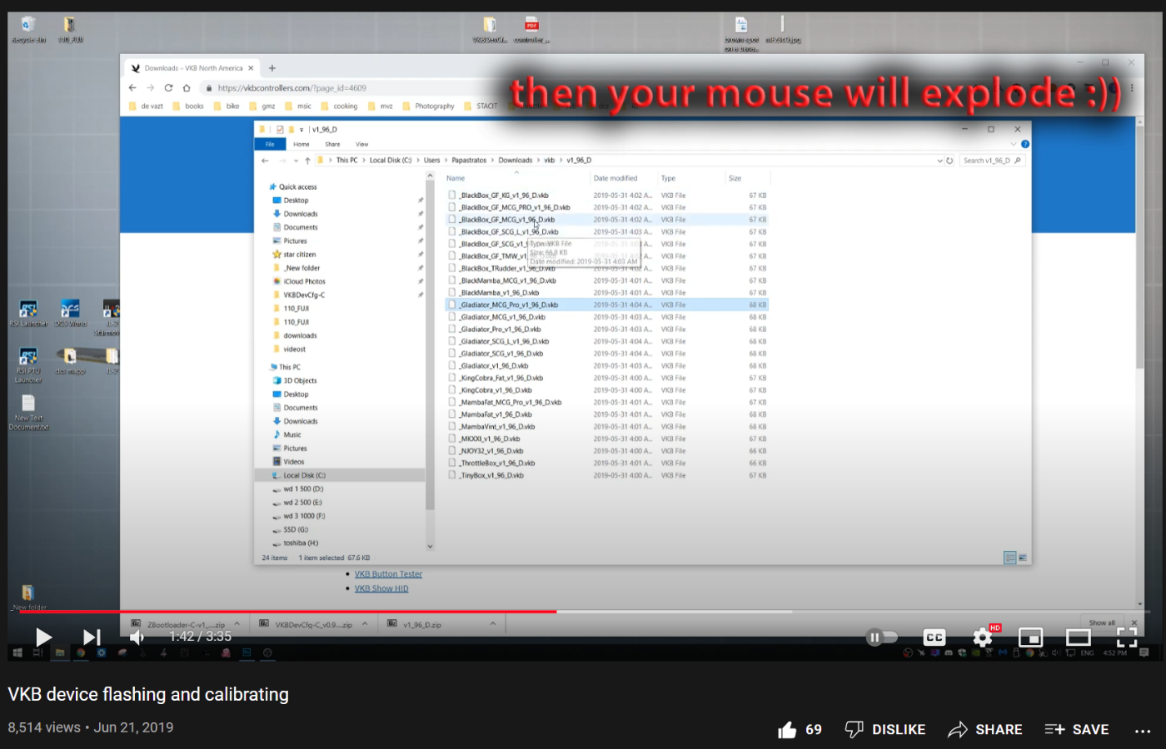Expand options for VKBDevCfg-C zip download
Image resolution: width=1166 pixels, height=749 pixels.
coord(365,623)
